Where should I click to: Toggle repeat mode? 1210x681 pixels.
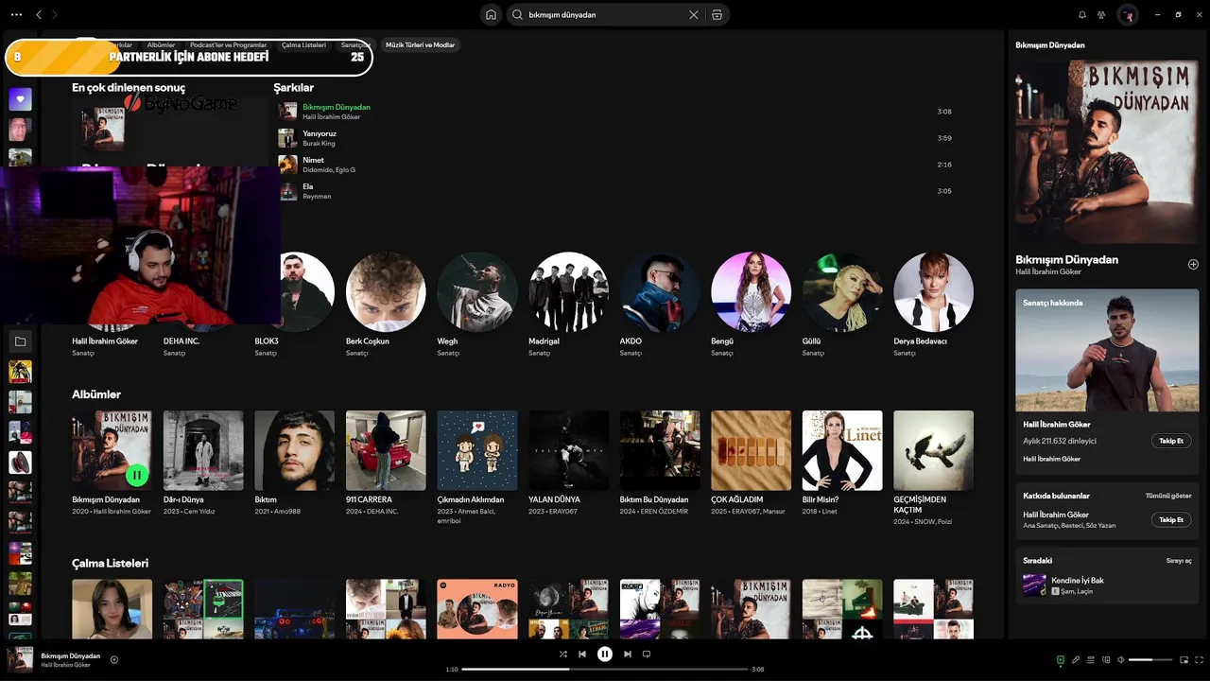point(647,654)
